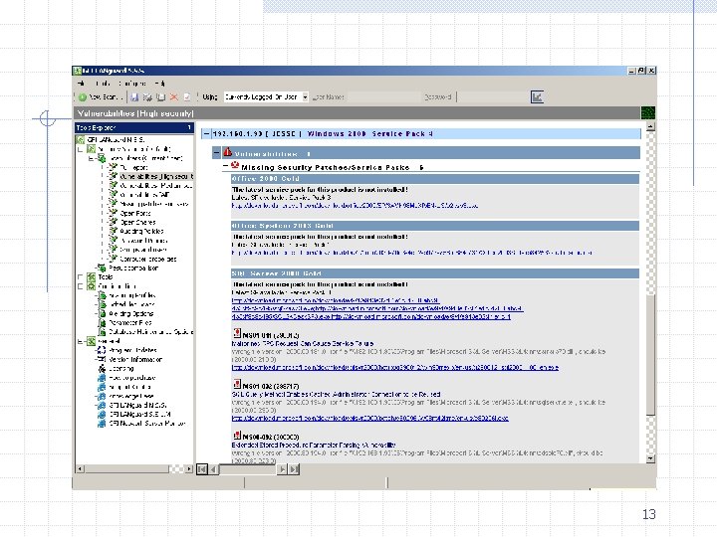717x537 pixels.
Task: Click results pane vertical scrollbar down arrow
Action: [650, 458]
